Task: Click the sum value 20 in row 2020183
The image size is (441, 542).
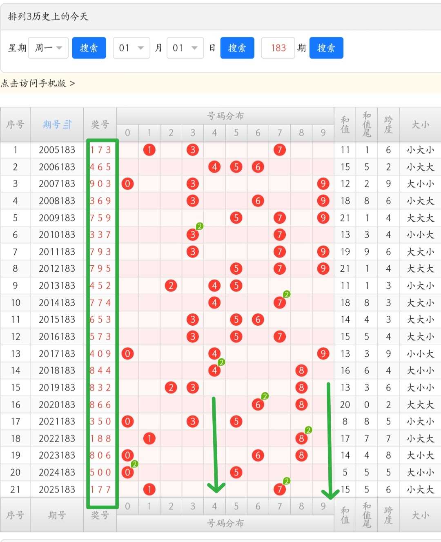Action: coord(345,404)
